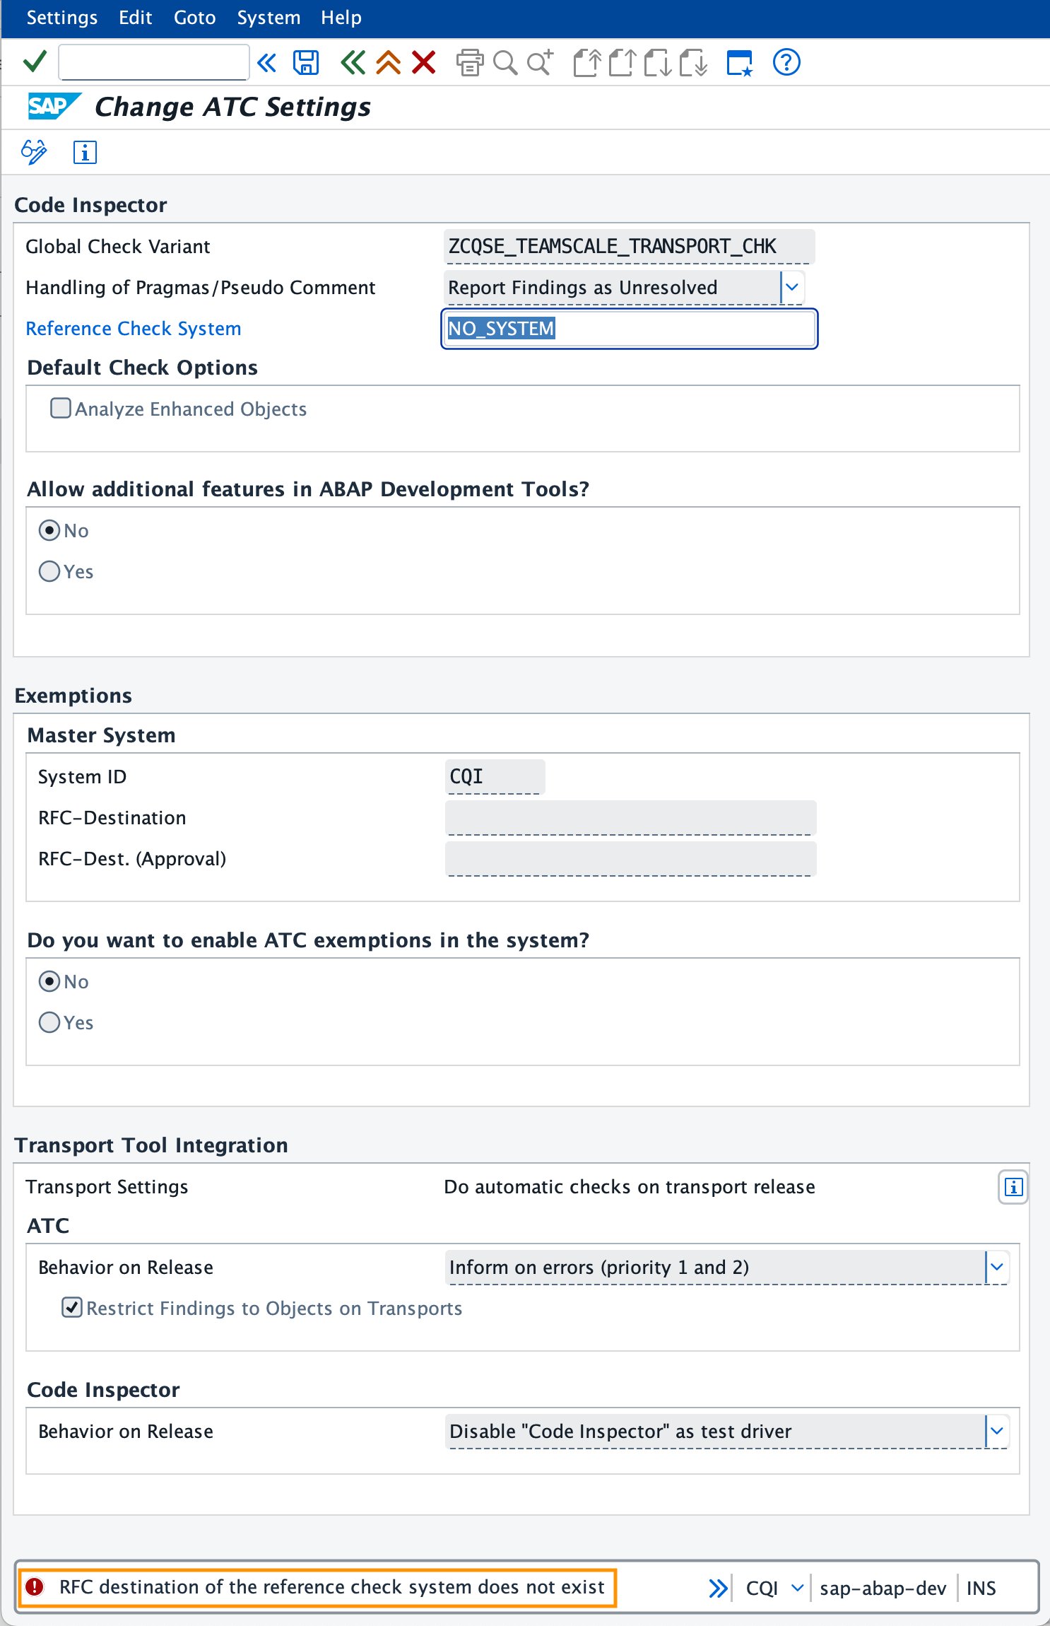Click the orange Exit up-arrows icon
Screen dimensions: 1050x1626
(x=389, y=62)
